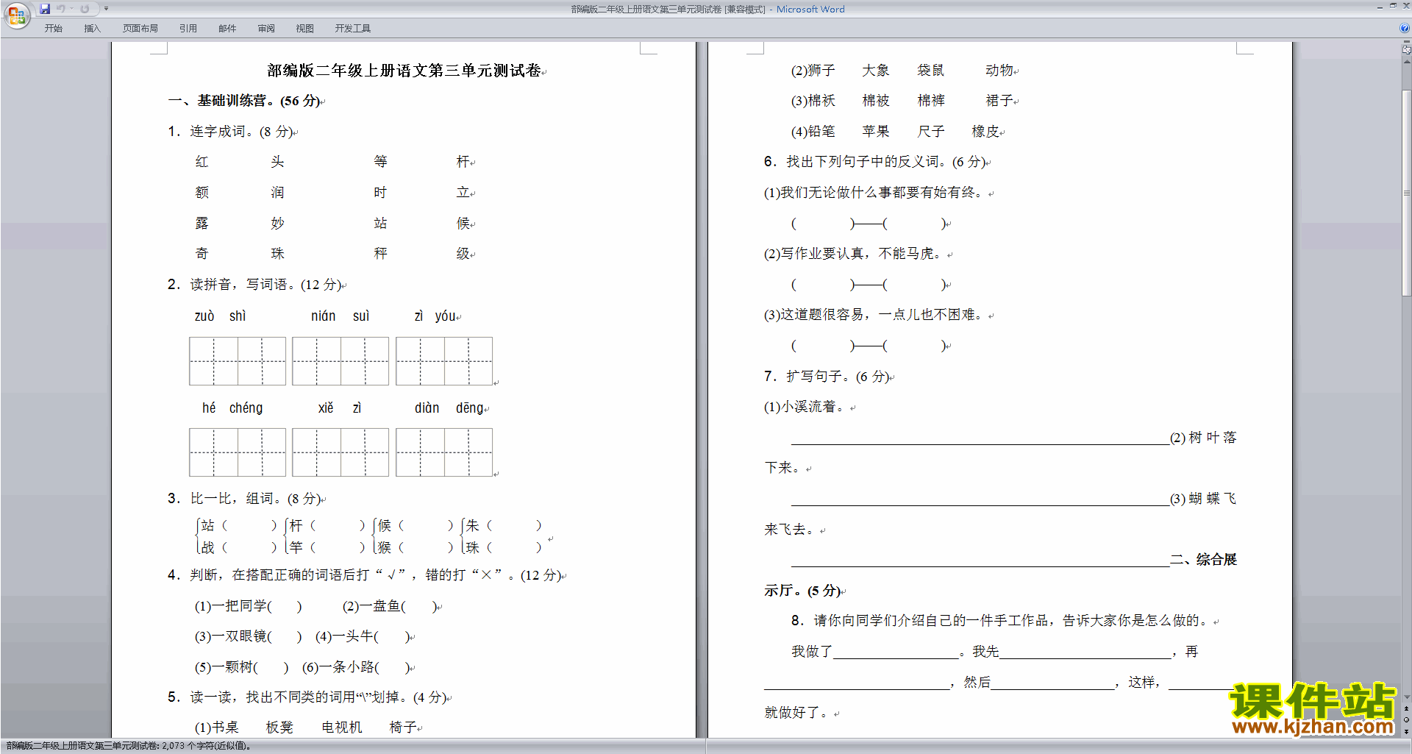The image size is (1412, 754).
Task: Restore down the Word window
Action: [1393, 7]
